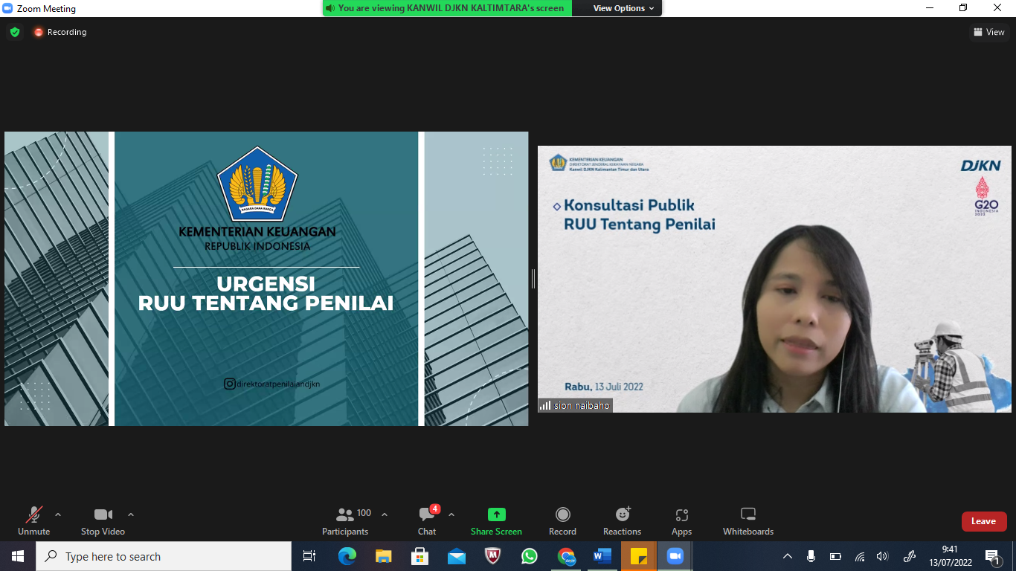
Task: Open the Participants panel
Action: [x=345, y=521]
